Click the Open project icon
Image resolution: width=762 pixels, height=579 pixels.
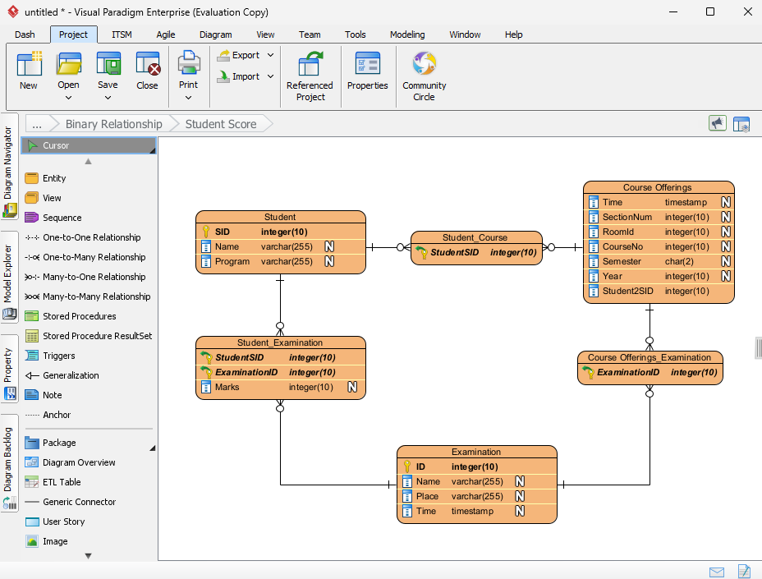click(x=68, y=64)
